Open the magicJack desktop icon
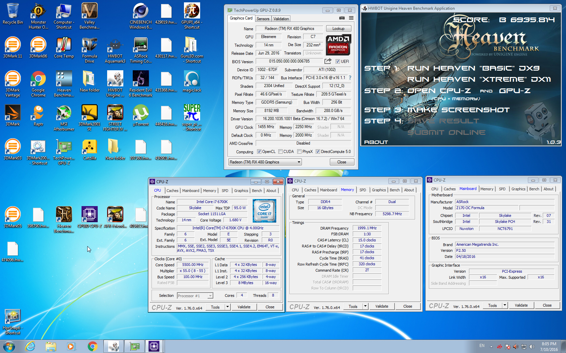This screenshot has width=566, height=353. coord(192,81)
